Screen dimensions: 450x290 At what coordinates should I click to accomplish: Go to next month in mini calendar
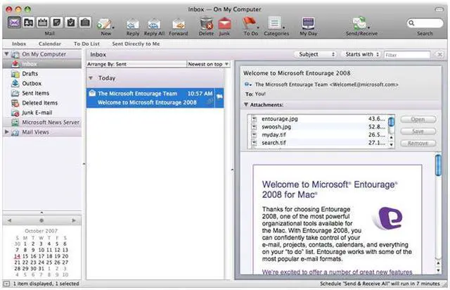(x=74, y=220)
